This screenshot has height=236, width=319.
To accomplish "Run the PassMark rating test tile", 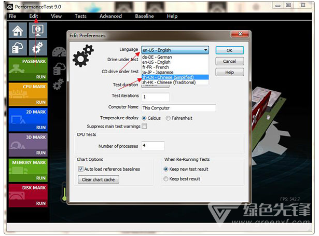I will click(x=28, y=69).
